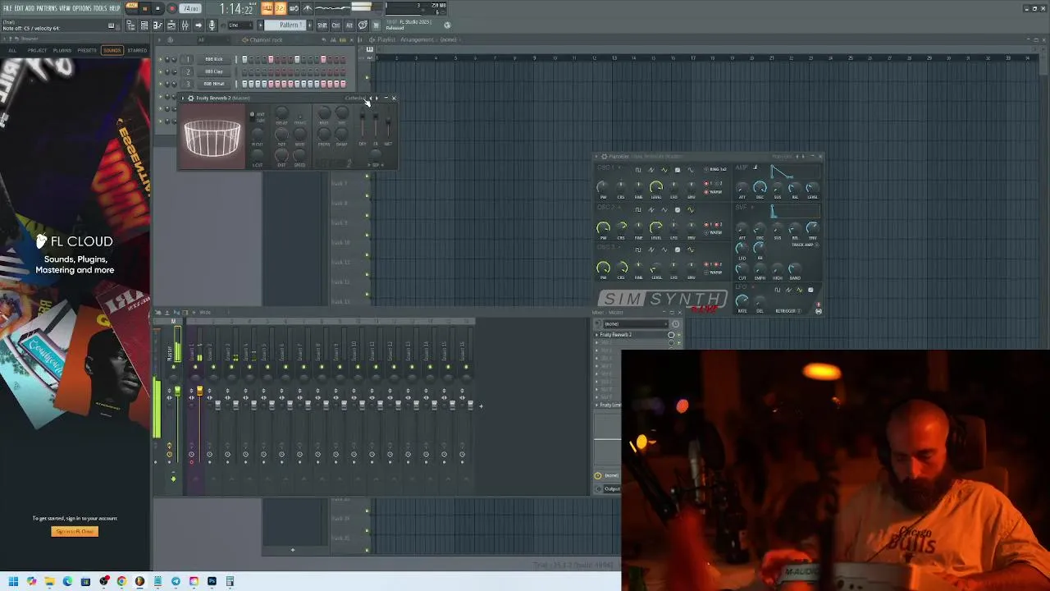Toggle Fruity Reeverb 2 slot enable in mixer
The width and height of the screenshot is (1050, 591).
click(679, 335)
